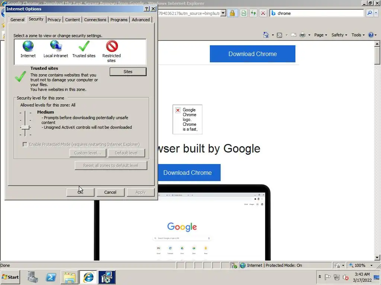Viewport: 381px width, 285px height.
Task: Click the security level slider handle
Action: tap(25, 127)
